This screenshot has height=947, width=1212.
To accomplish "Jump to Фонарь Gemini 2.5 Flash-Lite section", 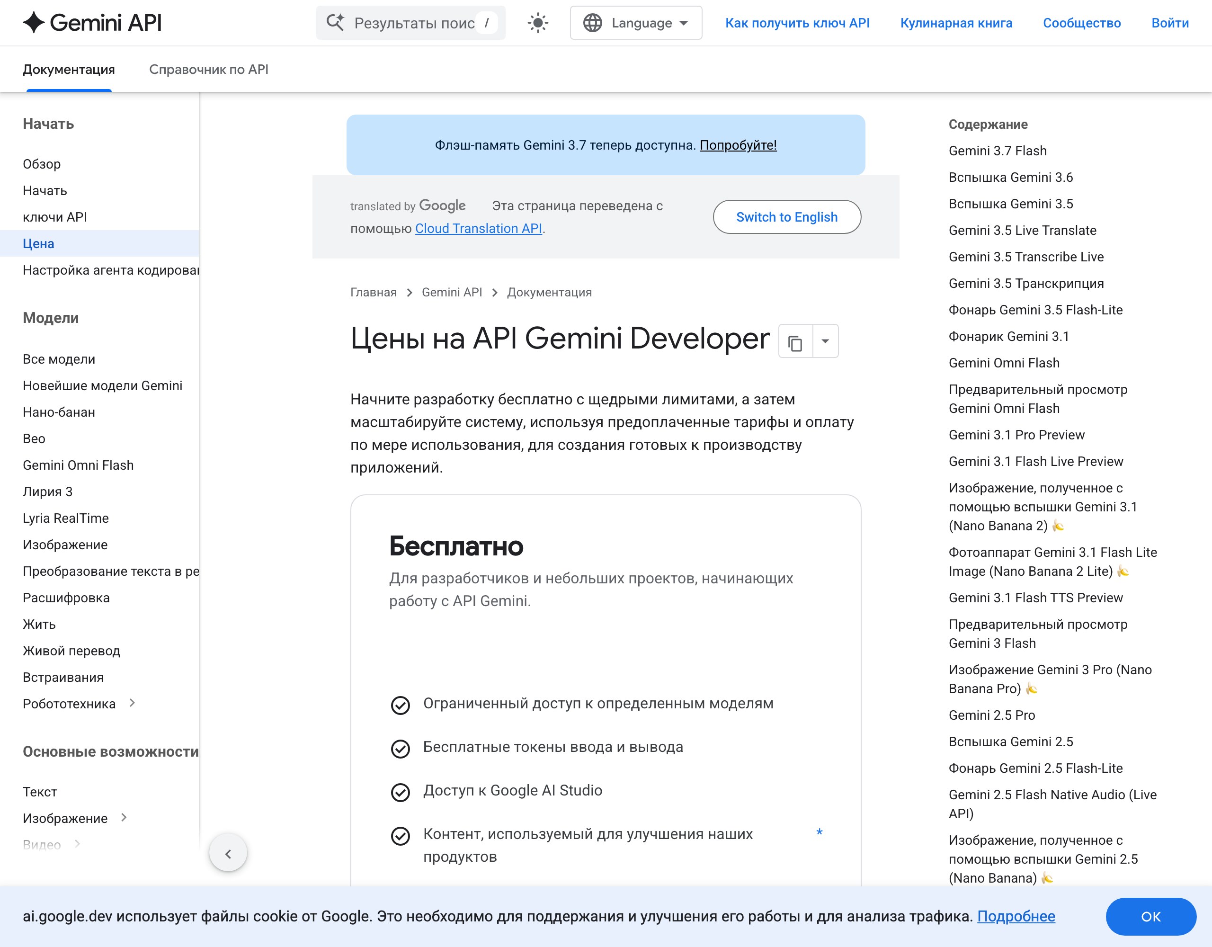I will pyautogui.click(x=1035, y=768).
